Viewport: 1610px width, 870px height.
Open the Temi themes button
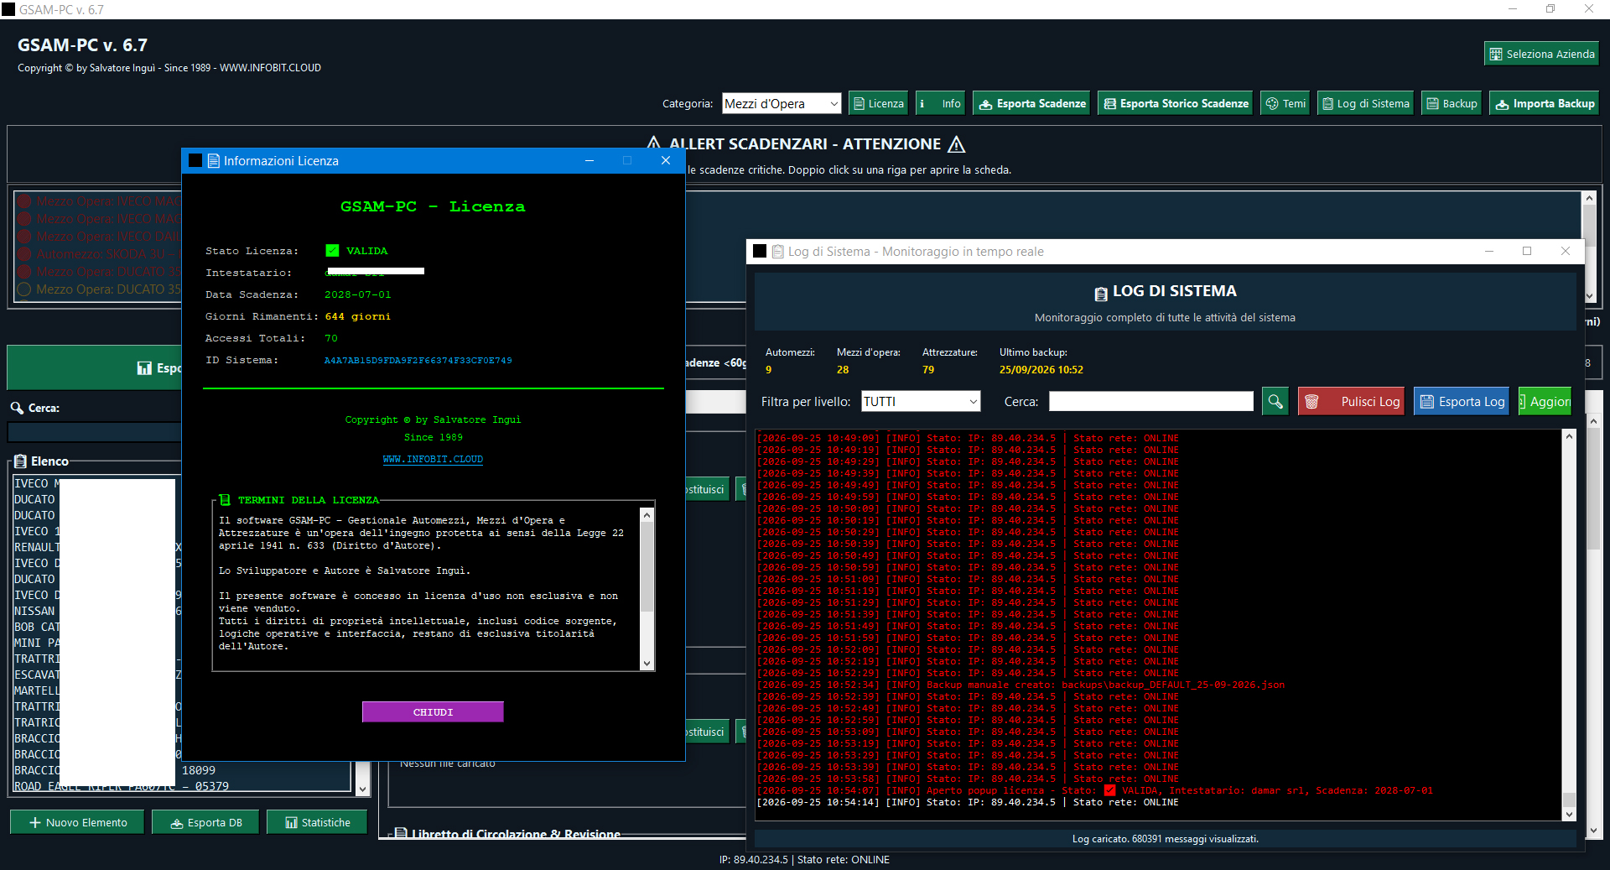click(x=1285, y=103)
